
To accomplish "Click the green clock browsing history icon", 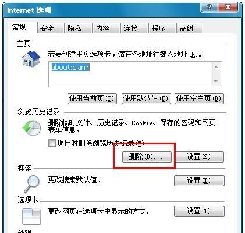I will (x=31, y=128).
